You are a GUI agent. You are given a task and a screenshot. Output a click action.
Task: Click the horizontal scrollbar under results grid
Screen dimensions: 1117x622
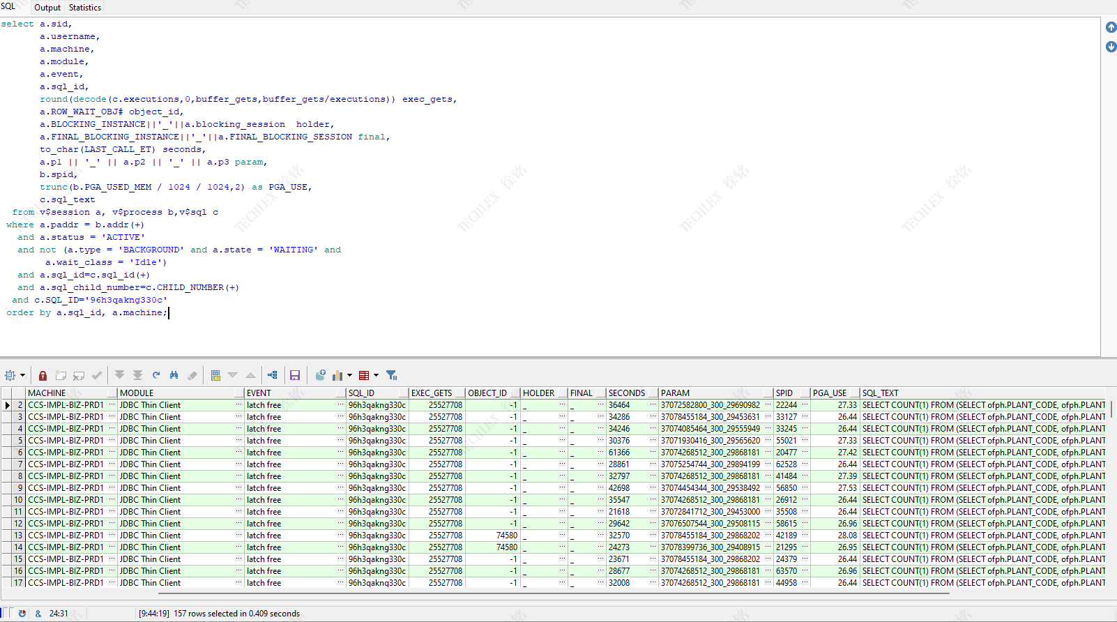(554, 593)
